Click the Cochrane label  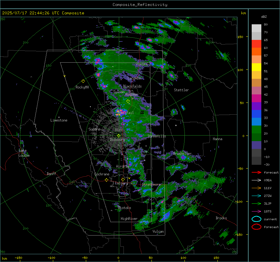(102, 174)
